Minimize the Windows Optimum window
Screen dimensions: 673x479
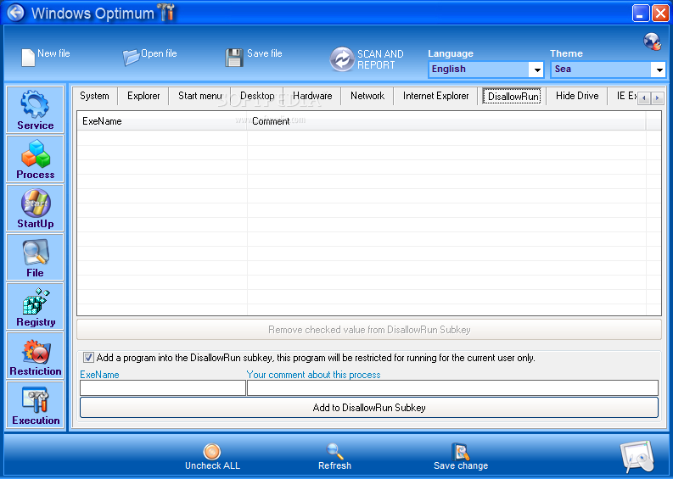pos(641,13)
